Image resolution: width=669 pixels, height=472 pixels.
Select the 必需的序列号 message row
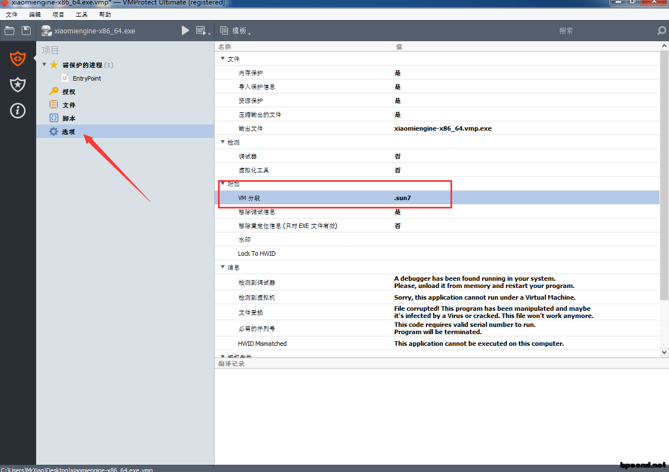pos(437,328)
